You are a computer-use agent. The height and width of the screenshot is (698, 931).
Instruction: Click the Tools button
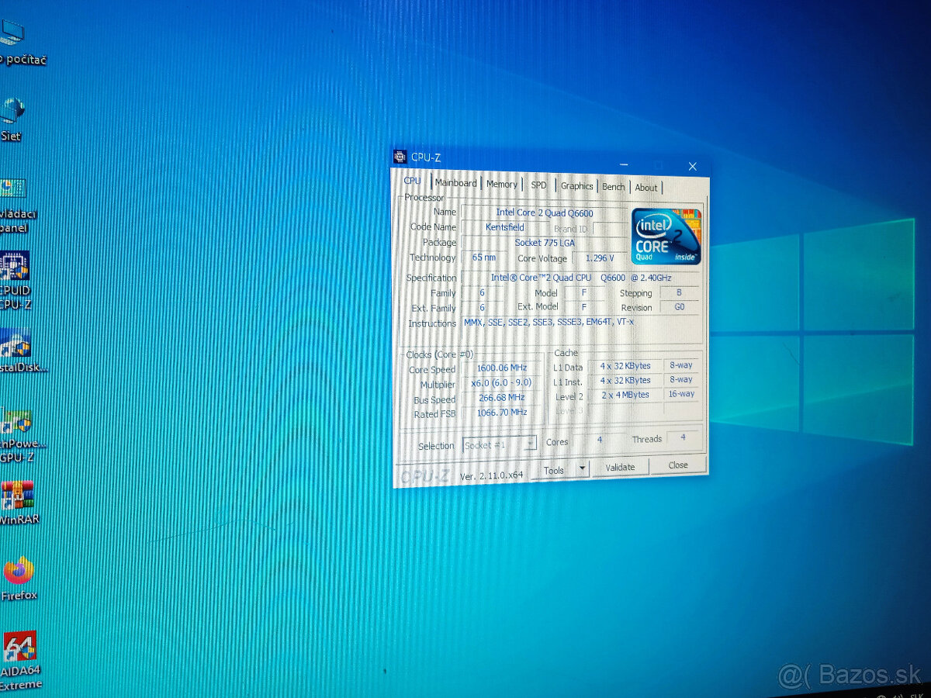click(554, 470)
